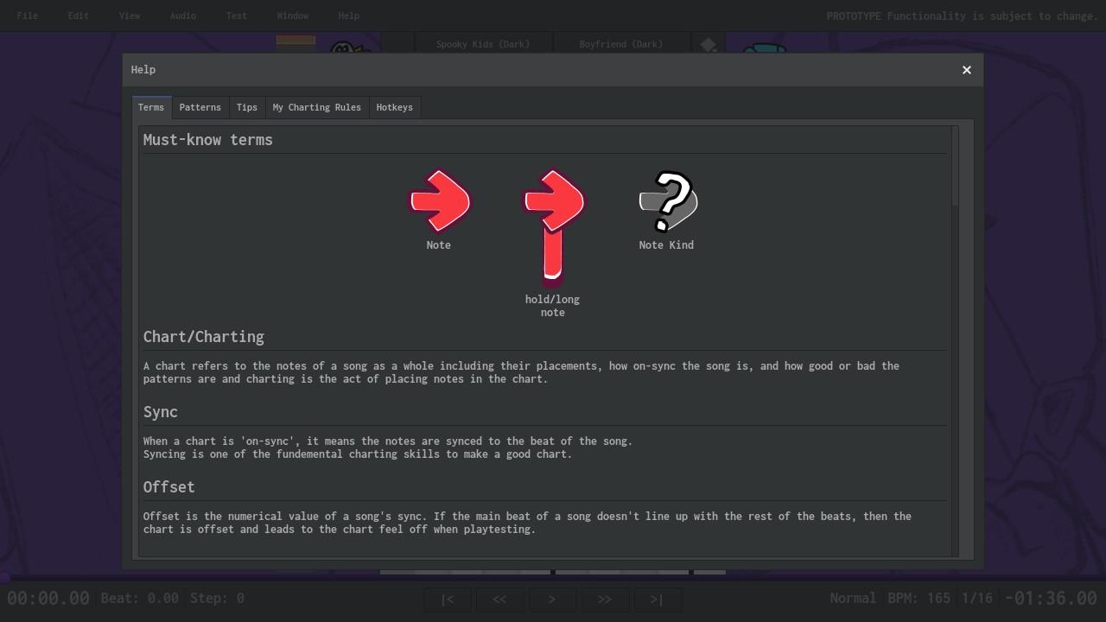
Task: Fast forward with the >> button
Action: coord(605,600)
